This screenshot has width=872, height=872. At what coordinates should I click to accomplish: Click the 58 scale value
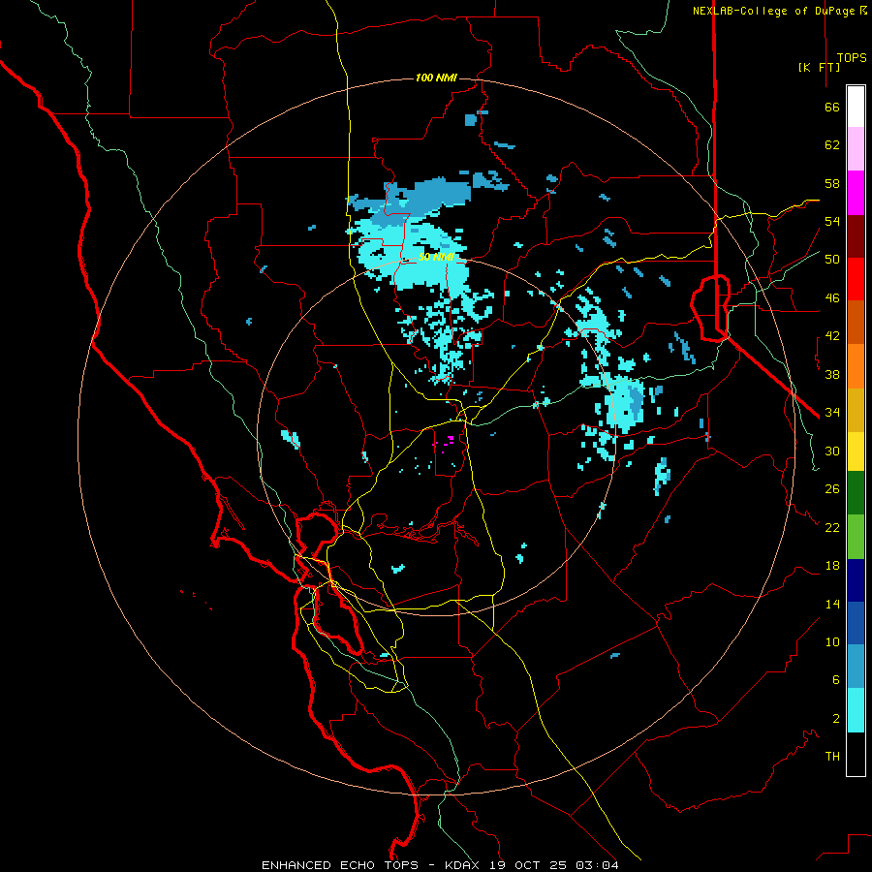[x=832, y=183]
